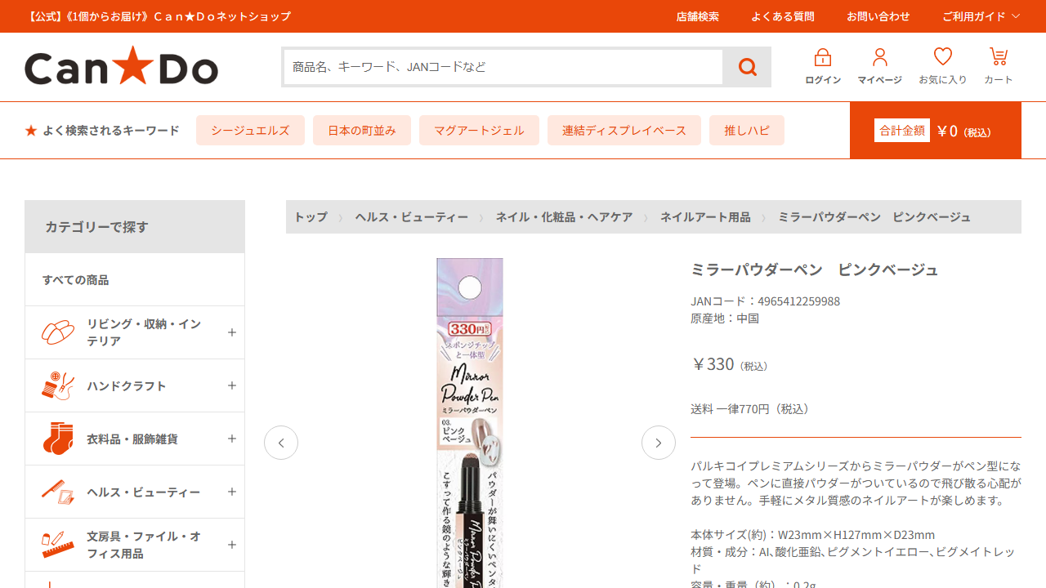Go to ヘルス・ビューティー breadcrumb
The height and width of the screenshot is (588, 1046).
[412, 217]
